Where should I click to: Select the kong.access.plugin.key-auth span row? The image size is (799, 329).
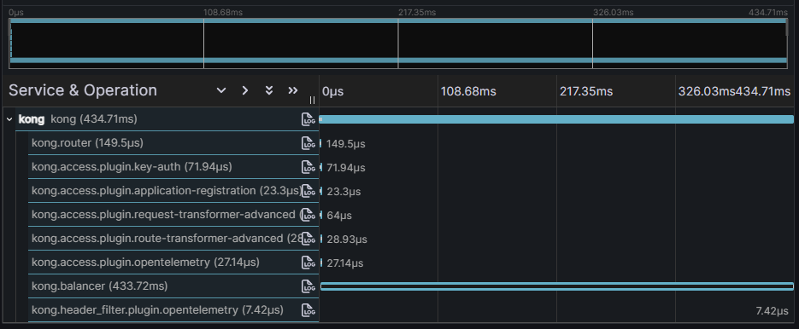173,167
